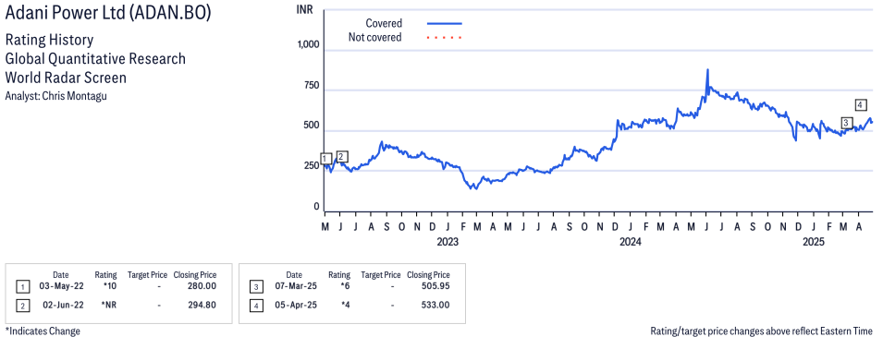Click the 2023 year label
The width and height of the screenshot is (883, 337).
click(448, 242)
